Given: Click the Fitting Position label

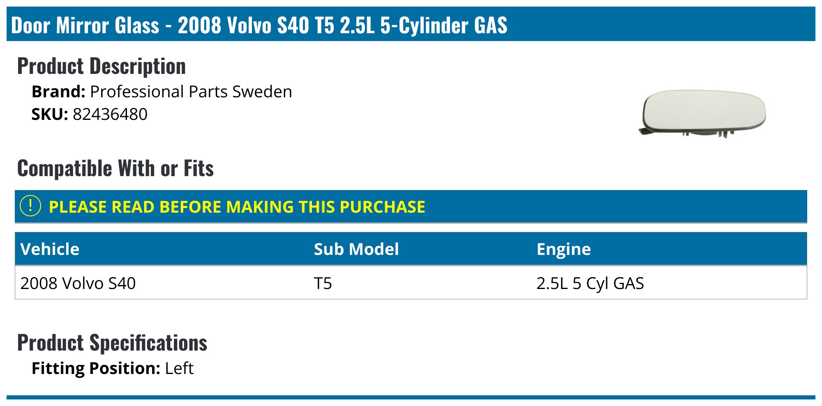Looking at the screenshot, I should [x=96, y=368].
